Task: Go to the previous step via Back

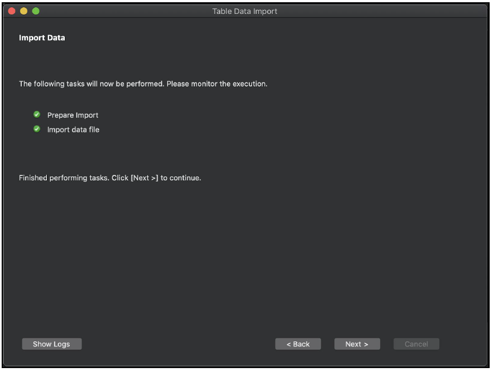Action: (x=298, y=344)
